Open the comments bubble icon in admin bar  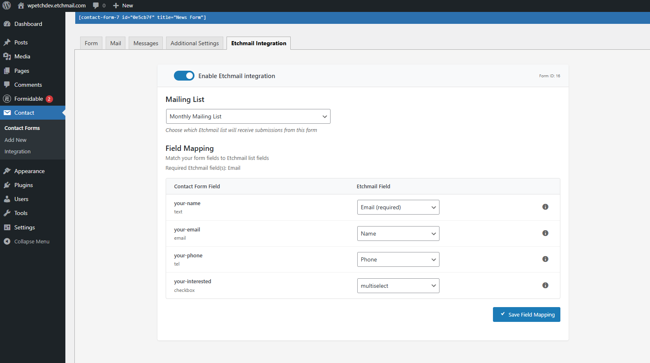click(x=96, y=5)
